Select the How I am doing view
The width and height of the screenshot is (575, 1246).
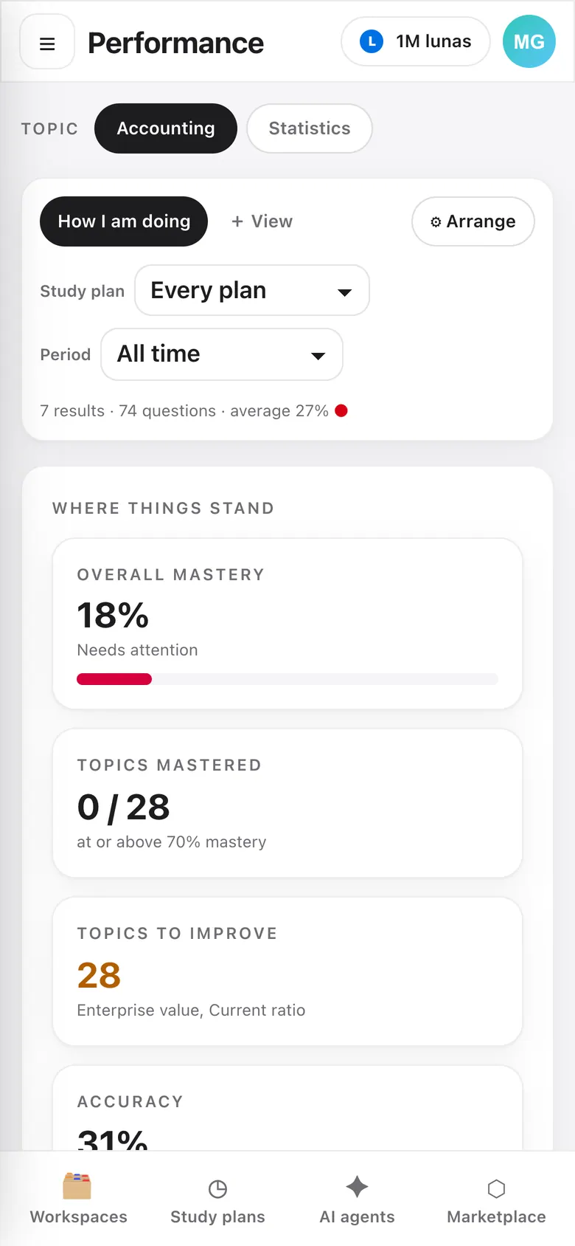pyautogui.click(x=124, y=221)
